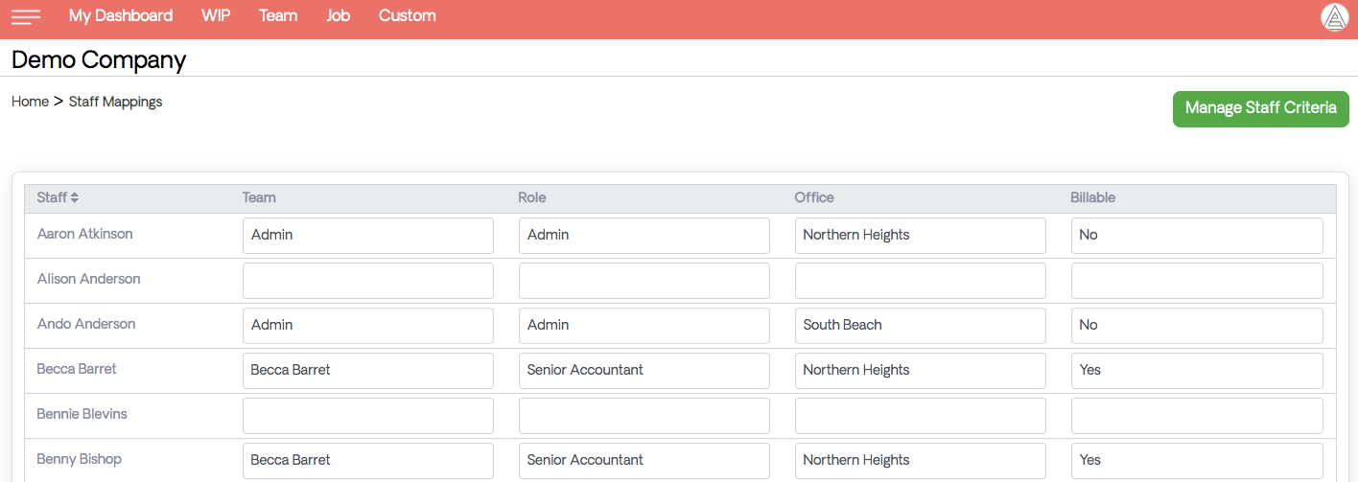The height and width of the screenshot is (482, 1358).
Task: Select empty Billable field for Alison Anderson
Action: [1197, 281]
